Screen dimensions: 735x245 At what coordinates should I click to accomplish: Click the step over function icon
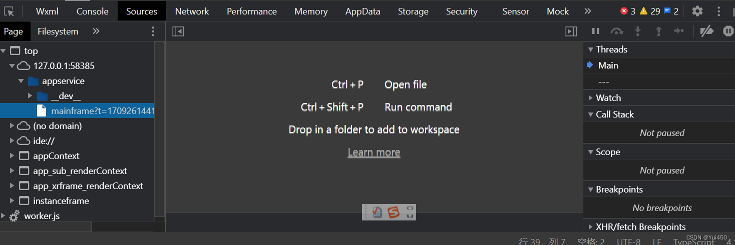point(617,31)
